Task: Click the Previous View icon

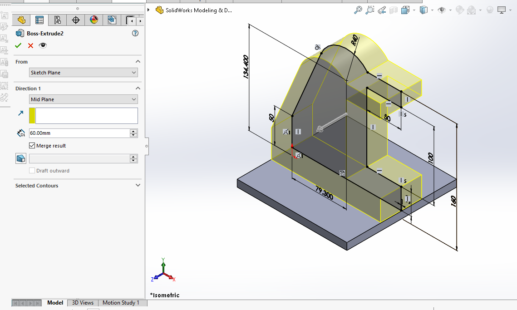Action: pos(382,10)
